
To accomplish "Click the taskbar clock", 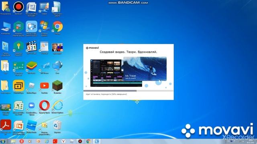I will [250, 141].
